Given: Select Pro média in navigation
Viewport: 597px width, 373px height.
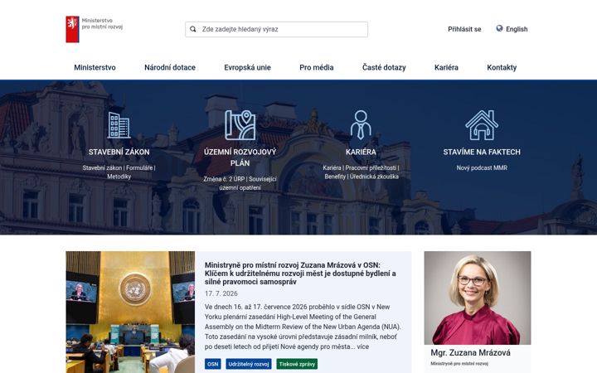Looking at the screenshot, I should click(317, 67).
